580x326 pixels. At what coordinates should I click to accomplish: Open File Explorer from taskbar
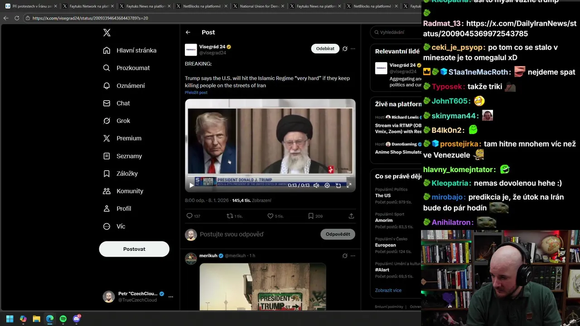[36, 319]
